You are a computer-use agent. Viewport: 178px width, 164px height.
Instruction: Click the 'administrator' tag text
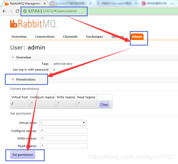63,64
